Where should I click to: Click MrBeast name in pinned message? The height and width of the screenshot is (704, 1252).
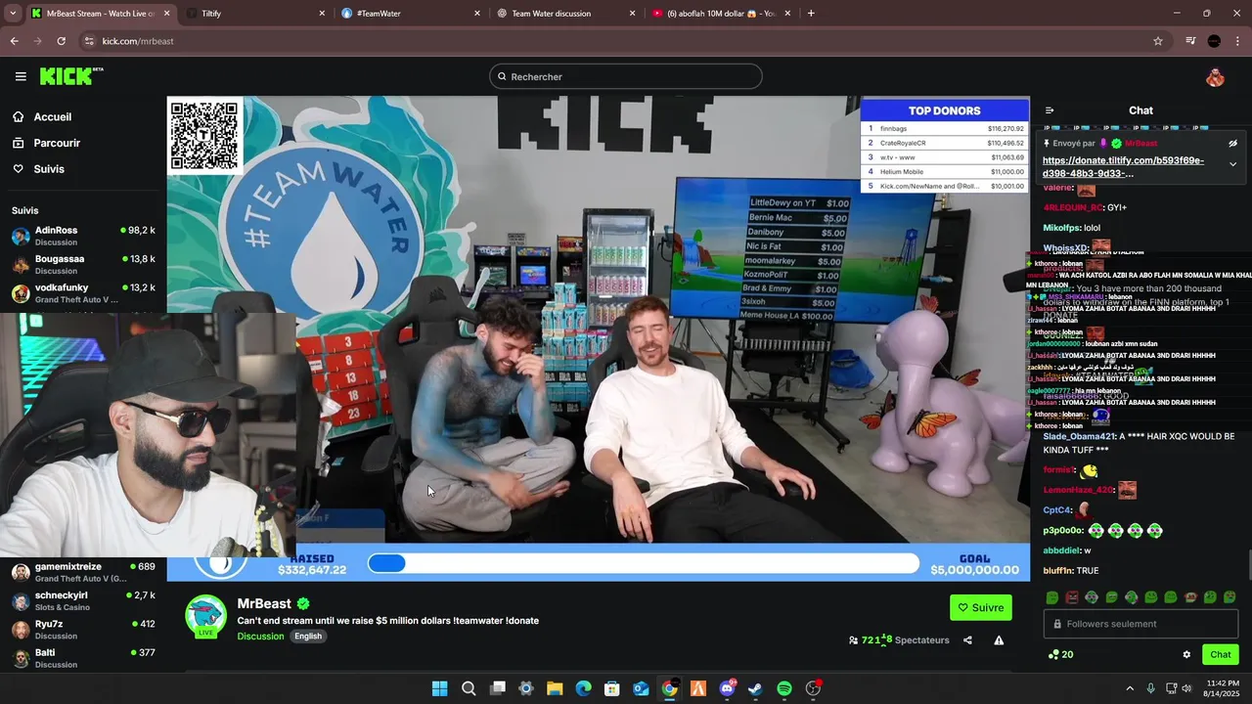[1140, 143]
